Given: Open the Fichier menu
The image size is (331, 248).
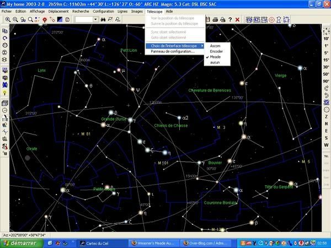Looking at the screenshot, I should pyautogui.click(x=7, y=12).
